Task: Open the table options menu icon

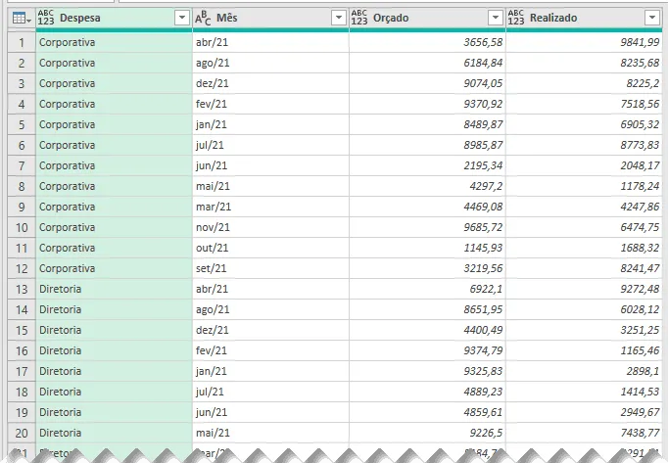Action: 22,19
